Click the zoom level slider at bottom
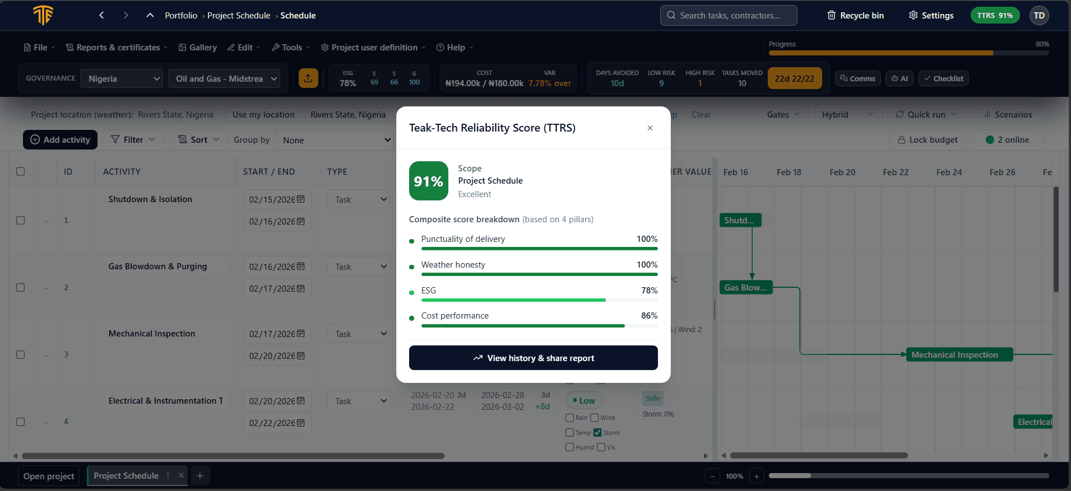 click(x=908, y=476)
